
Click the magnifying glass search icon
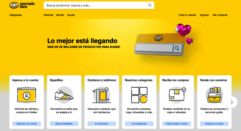tap(150, 5)
